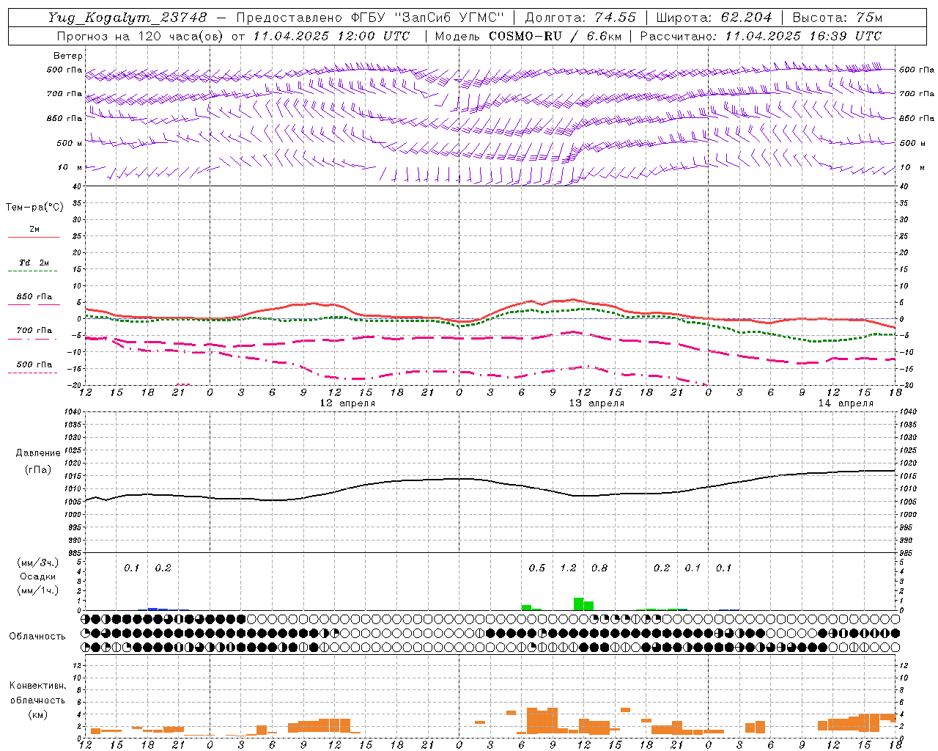The image size is (938, 751).
Task: Click the 0.8 precipitation amount
Action: click(599, 568)
